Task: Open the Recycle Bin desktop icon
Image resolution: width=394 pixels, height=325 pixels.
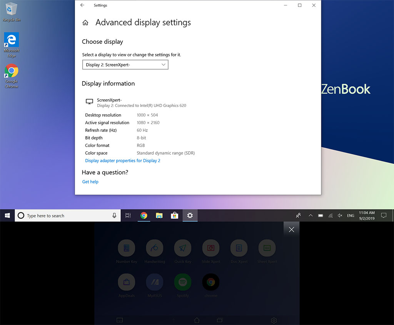Action: pos(11,12)
